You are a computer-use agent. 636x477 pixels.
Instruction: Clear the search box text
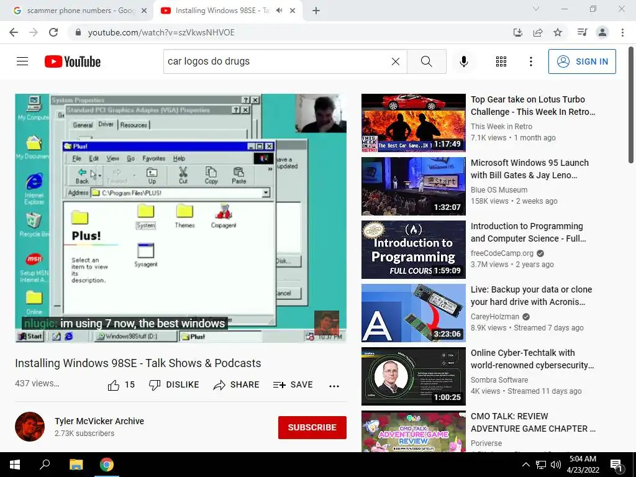(396, 61)
